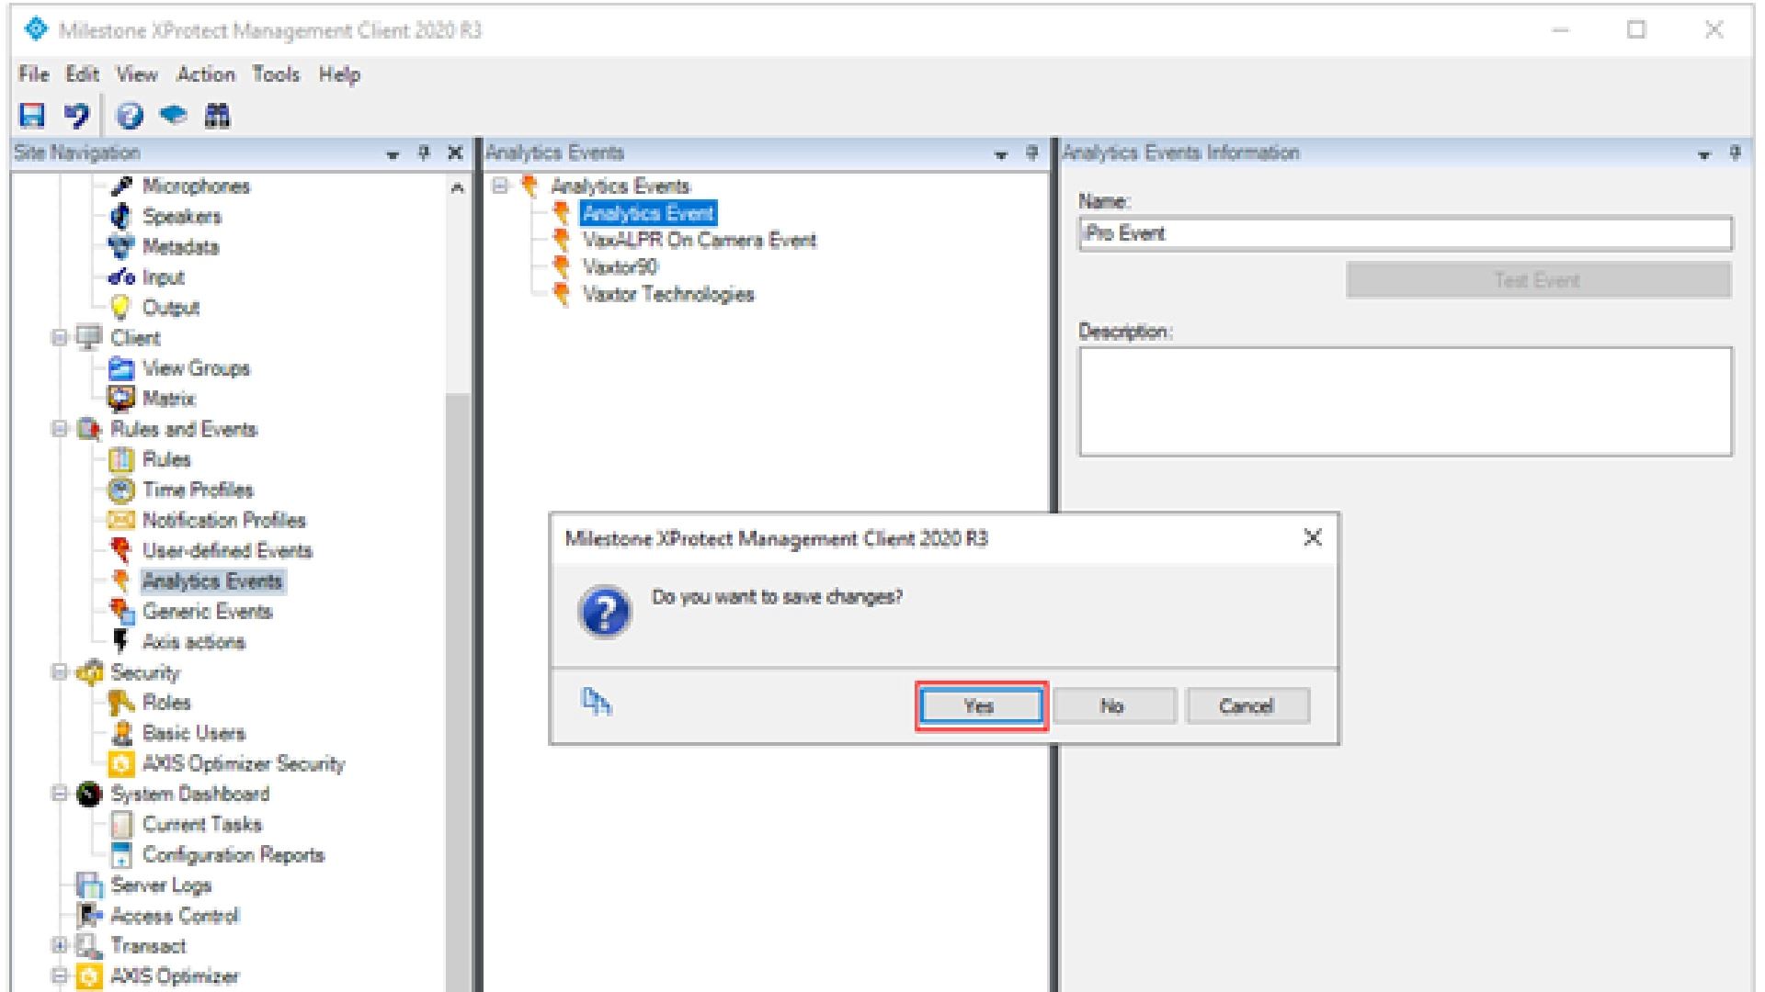
Task: Pin the Analytics Events Information panel
Action: coord(1735,153)
